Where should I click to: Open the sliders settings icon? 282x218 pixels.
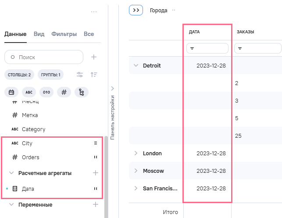(x=80, y=75)
